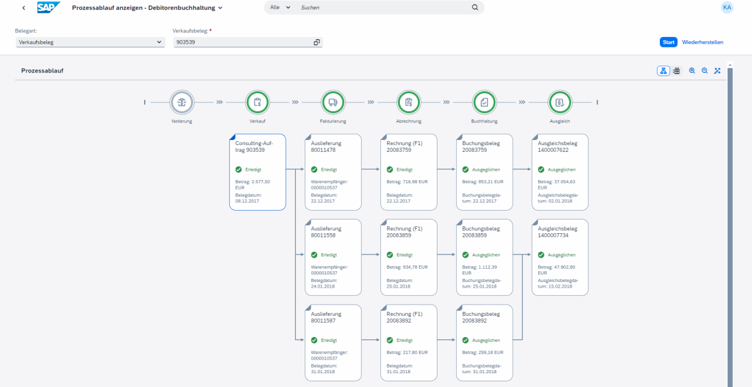Select the Verkauf stage circle
This screenshot has width=752, height=387.
click(x=257, y=101)
